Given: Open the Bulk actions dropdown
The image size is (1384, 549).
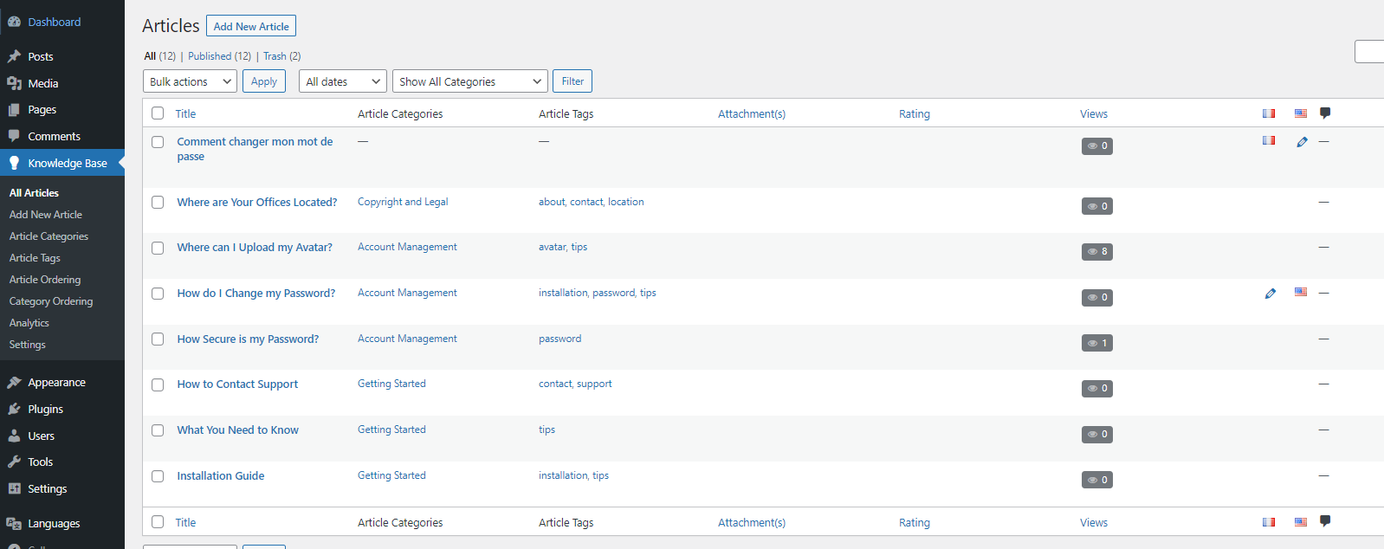Looking at the screenshot, I should 190,81.
